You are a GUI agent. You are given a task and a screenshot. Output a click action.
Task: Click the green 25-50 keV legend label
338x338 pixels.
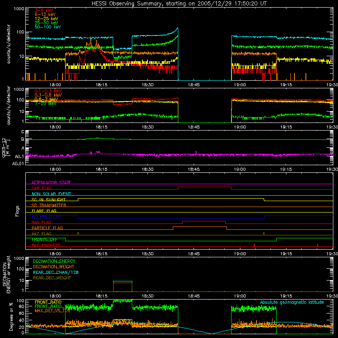pyautogui.click(x=46, y=23)
